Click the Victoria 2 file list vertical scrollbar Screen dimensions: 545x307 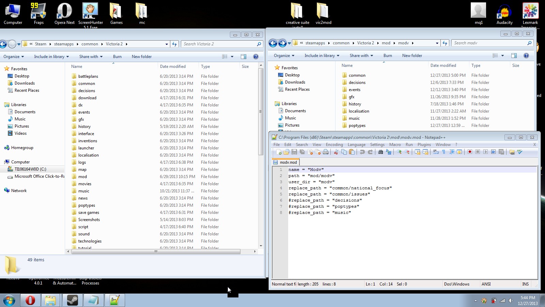[261, 111]
